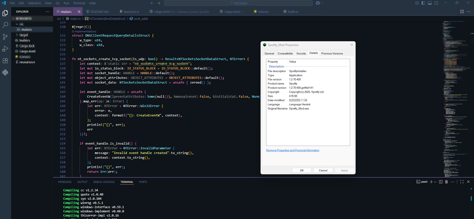This screenshot has height=219, width=474.
Task: Open Compatibility tab in Properties dialog
Action: coord(285,53)
